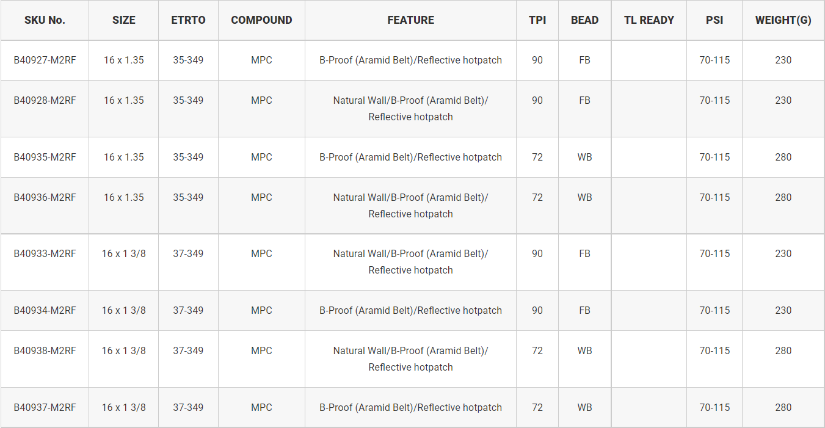Select the 16 x 1 3/8 size of B40933-M2RF
Viewport: 825px width, 428px height.
pyautogui.click(x=124, y=253)
